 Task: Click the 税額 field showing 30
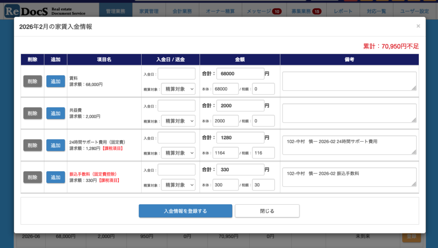(263, 185)
